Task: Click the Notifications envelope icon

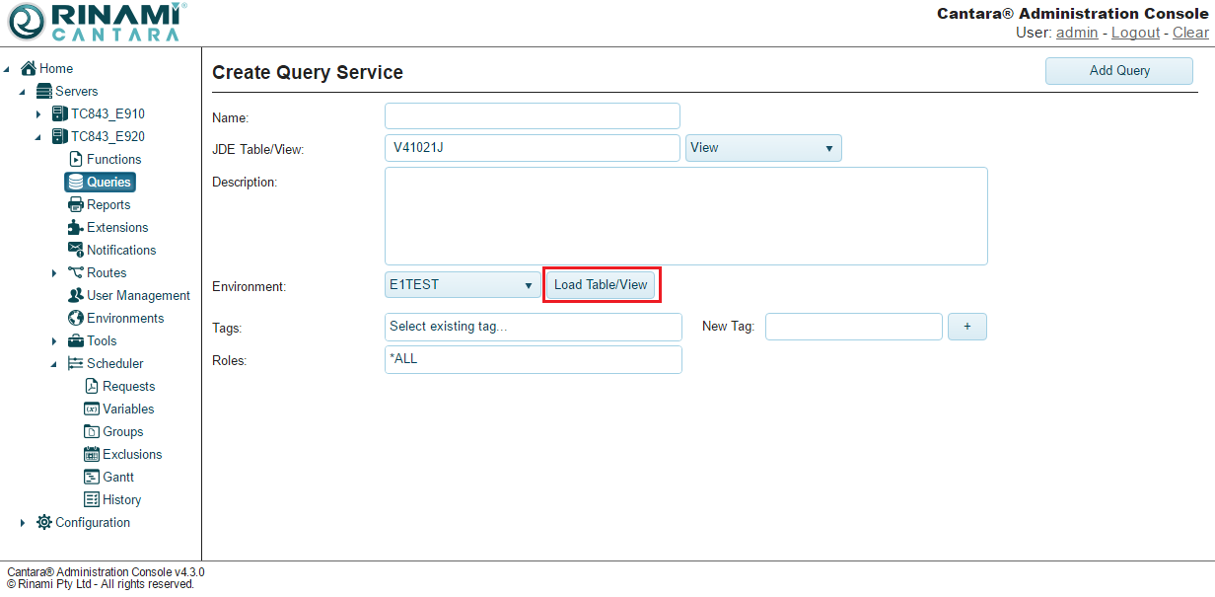Action: point(76,250)
